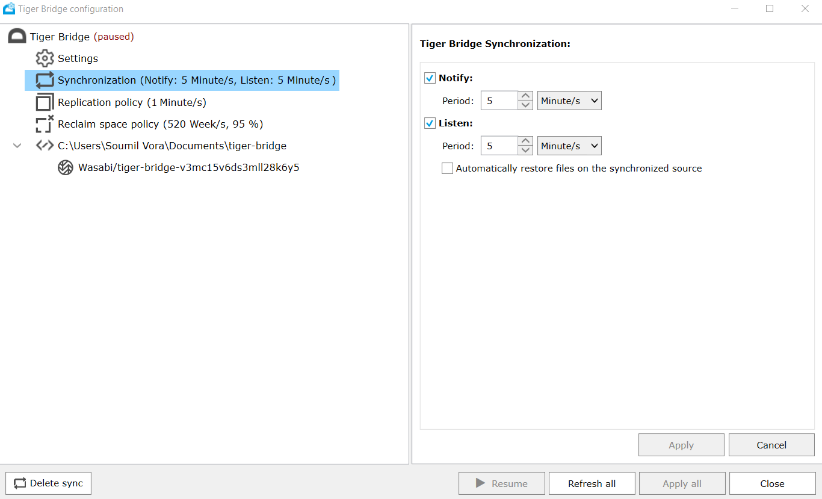
Task: Click the Tiger Bridge Synchronization heading
Action: tap(495, 44)
